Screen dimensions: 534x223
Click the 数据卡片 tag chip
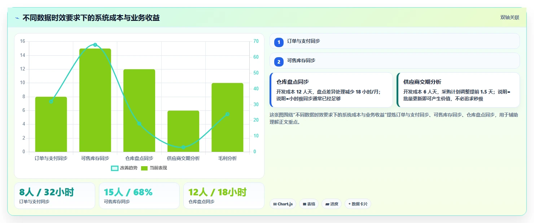coord(358,204)
